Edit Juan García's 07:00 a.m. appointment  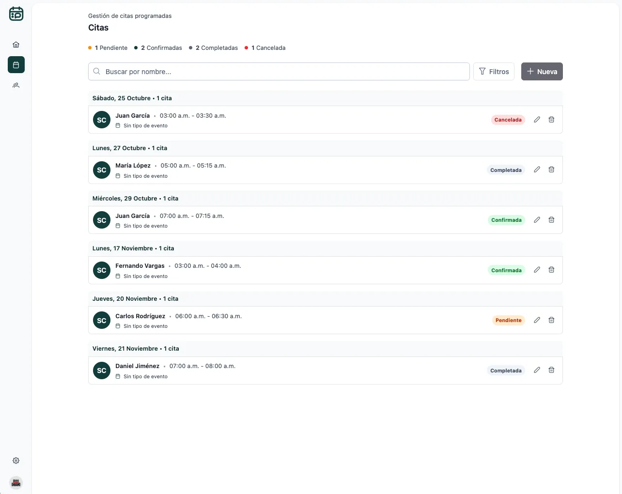tap(537, 220)
